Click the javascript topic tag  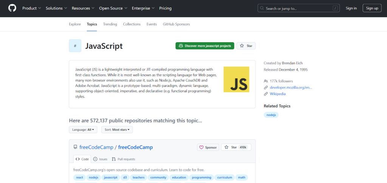click(111, 177)
